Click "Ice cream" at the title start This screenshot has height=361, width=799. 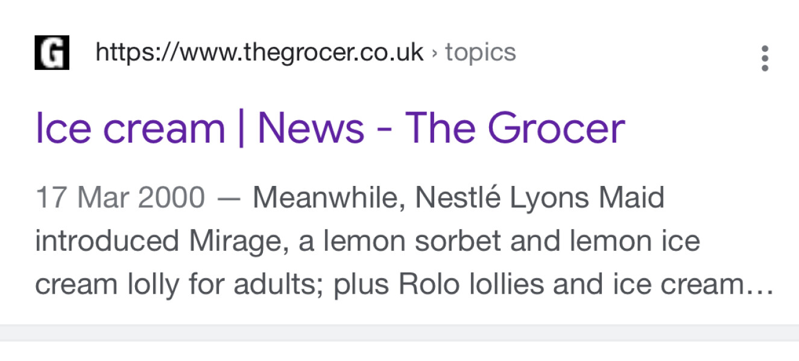(130, 128)
